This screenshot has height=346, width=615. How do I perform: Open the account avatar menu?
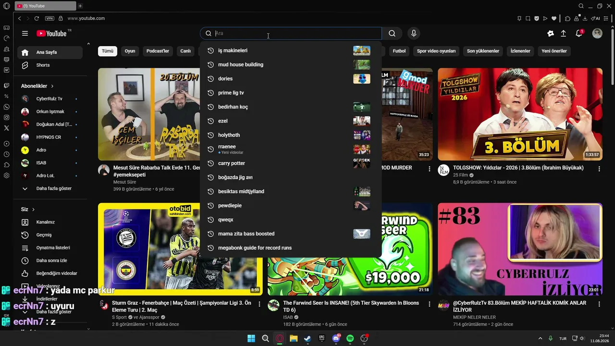pos(597,33)
